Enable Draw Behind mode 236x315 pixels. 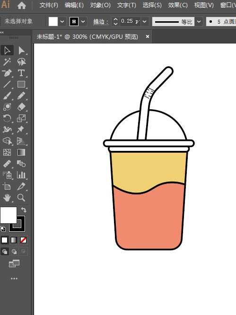[14, 252]
